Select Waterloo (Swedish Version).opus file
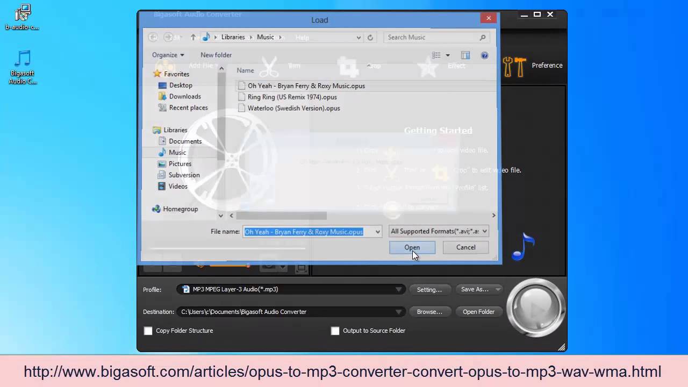The width and height of the screenshot is (688, 387). (293, 108)
